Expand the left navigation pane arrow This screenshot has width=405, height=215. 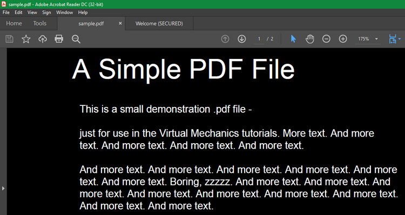[x=3, y=189]
